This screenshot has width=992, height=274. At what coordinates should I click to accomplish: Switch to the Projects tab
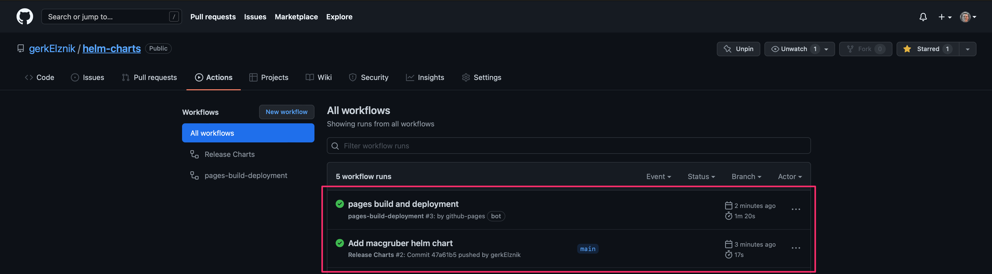coord(269,77)
